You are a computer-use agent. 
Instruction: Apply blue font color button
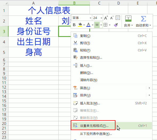[x=88, y=25]
